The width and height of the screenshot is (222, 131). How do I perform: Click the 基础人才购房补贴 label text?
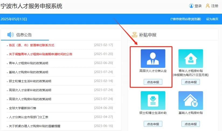(x=190, y=113)
